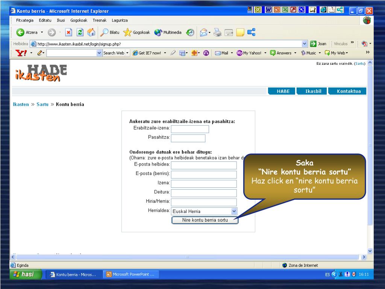The width and height of the screenshot is (385, 289).
Task: Click the ikasten HABE logo
Action: (41, 73)
